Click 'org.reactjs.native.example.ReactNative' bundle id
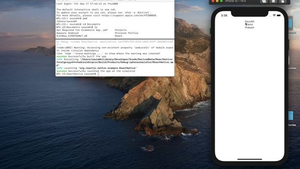The image size is (300, 169). point(108,68)
